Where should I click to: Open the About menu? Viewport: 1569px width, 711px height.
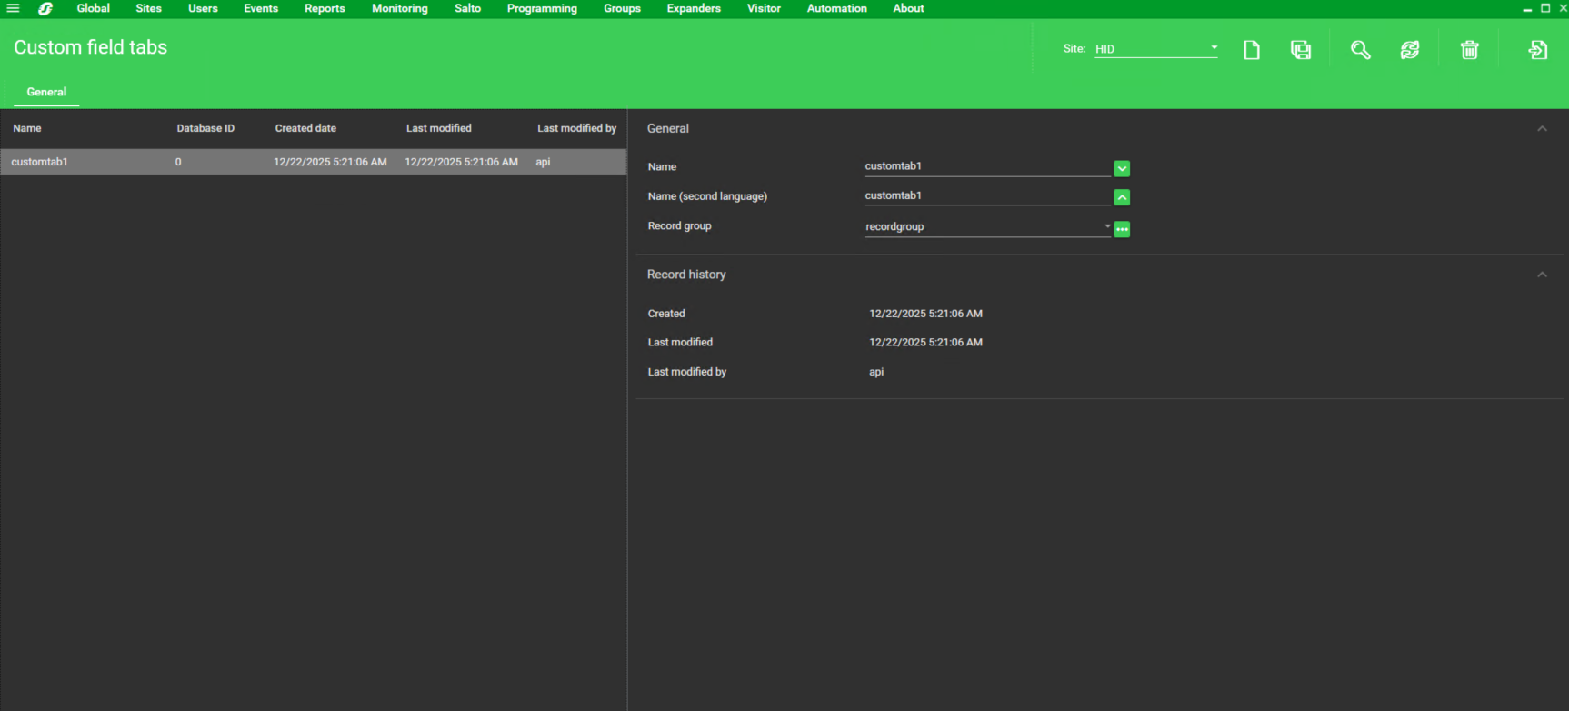point(908,8)
